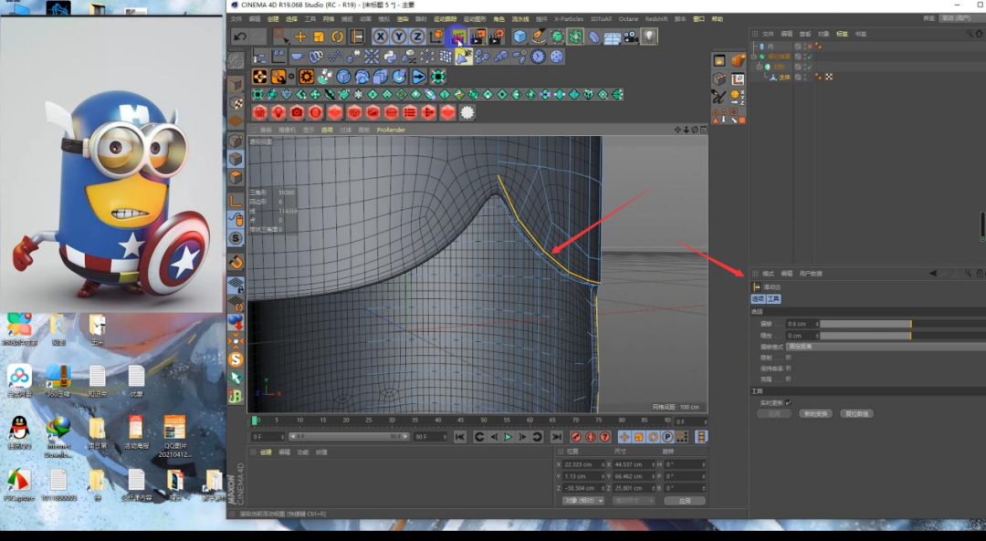Click the red list-lines hexagon icon

(x=410, y=112)
